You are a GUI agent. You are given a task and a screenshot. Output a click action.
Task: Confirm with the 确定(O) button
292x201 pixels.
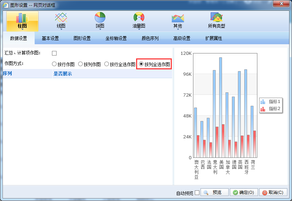coord(244,193)
